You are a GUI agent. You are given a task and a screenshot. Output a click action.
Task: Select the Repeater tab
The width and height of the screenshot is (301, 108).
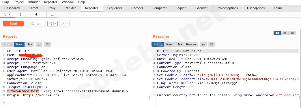pyautogui.click(x=91, y=8)
